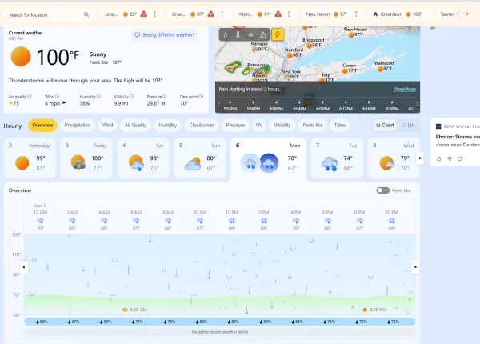Switch to the Feels like tab
Image resolution: width=480 pixels, height=344 pixels.
313,125
